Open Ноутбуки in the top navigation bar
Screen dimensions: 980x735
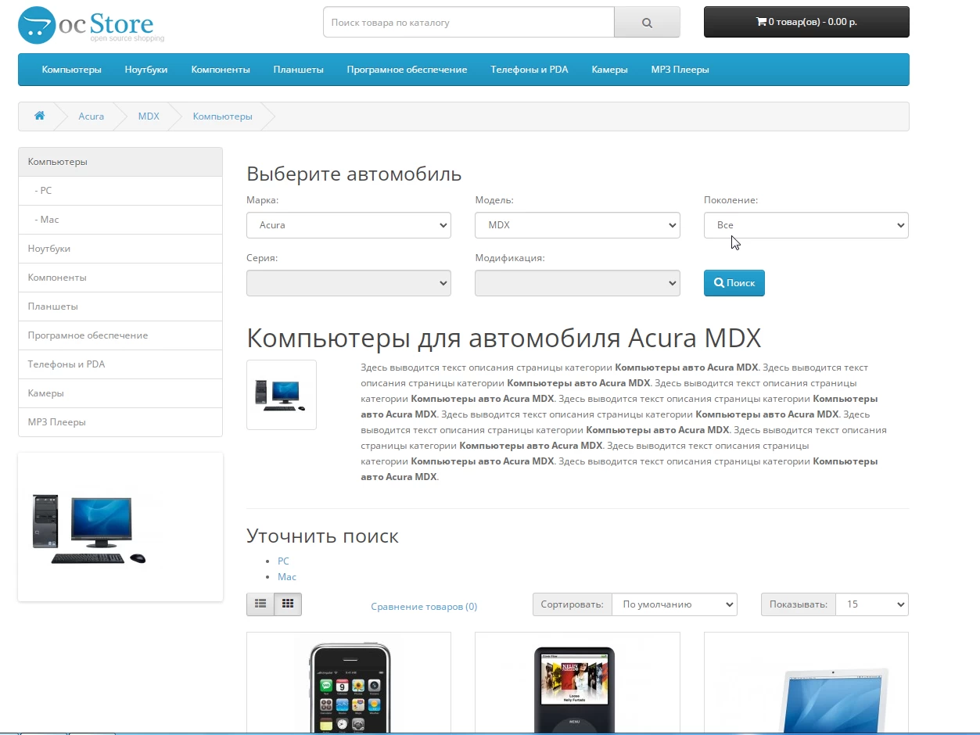click(x=146, y=70)
